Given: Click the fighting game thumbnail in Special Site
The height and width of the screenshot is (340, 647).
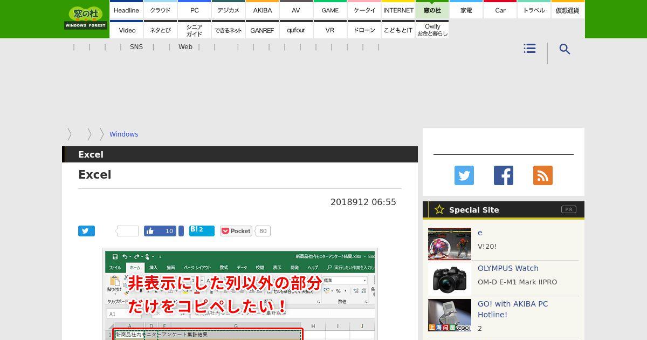Looking at the screenshot, I should click(450, 244).
